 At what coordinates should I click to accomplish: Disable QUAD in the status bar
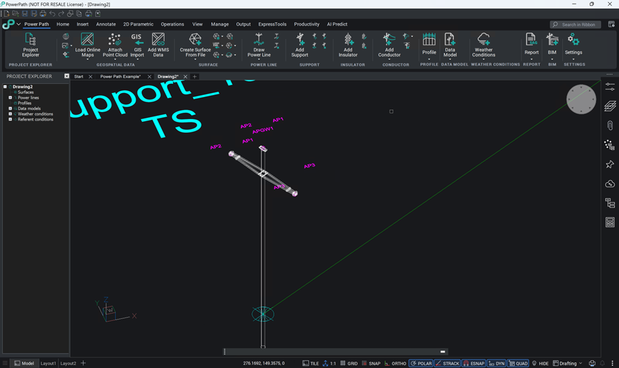point(518,363)
